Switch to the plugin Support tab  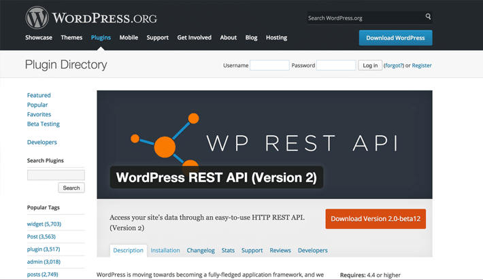[x=252, y=251]
